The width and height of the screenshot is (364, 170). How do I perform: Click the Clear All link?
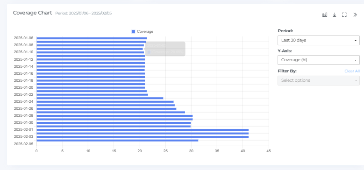(x=352, y=71)
